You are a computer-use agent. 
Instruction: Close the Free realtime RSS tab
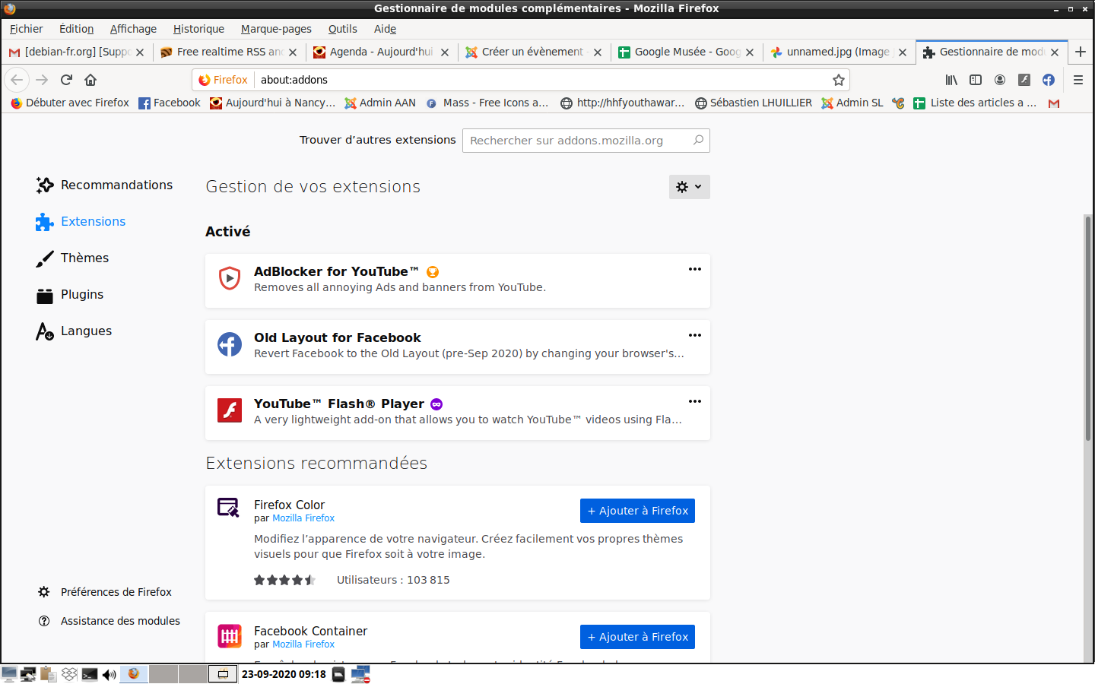[293, 52]
